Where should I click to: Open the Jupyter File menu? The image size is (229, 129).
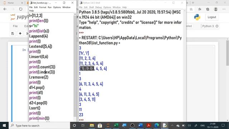tap(15, 26)
